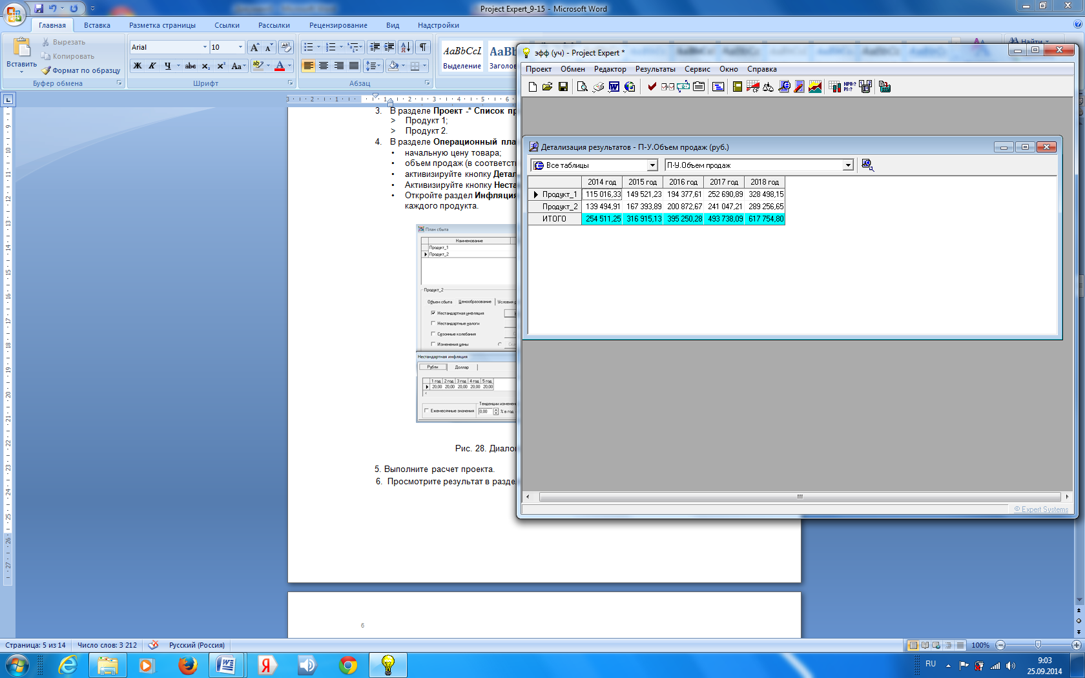Select the Продукт_2 row header in table
Screen dimensions: 1085x678
pos(555,207)
